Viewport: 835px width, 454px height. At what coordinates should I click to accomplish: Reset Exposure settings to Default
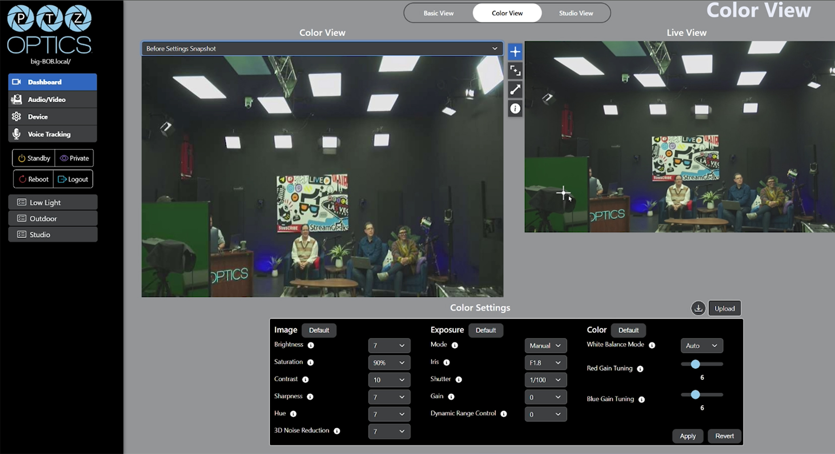point(486,330)
